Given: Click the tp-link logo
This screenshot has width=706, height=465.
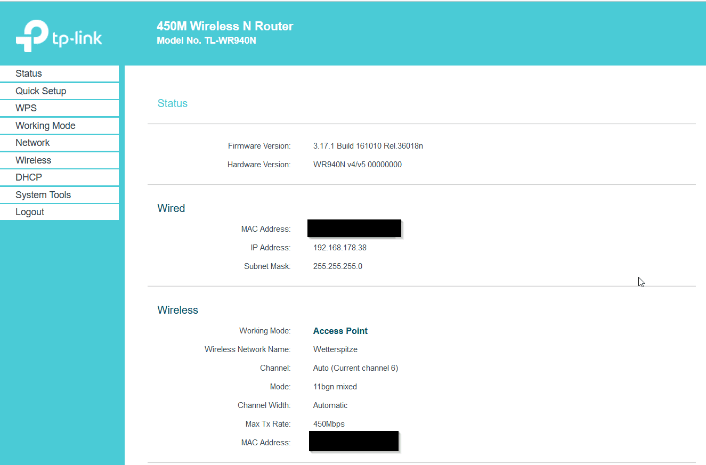Looking at the screenshot, I should [x=59, y=36].
